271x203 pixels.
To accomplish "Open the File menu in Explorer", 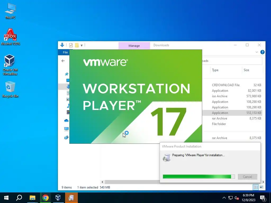I will (65, 52).
